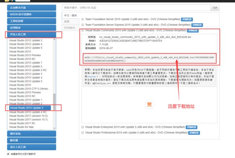Screen dimensions: 235x158
Task: Select Visual Studio 2017 (version 15.7)
Action: pos(28,120)
